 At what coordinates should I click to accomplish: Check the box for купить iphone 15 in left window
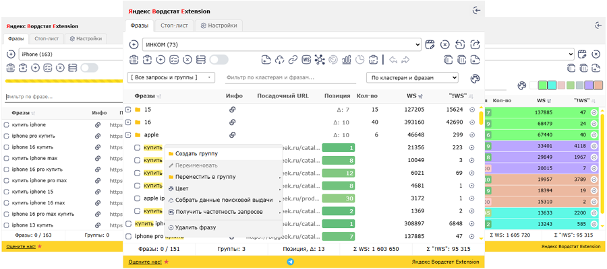6,192
